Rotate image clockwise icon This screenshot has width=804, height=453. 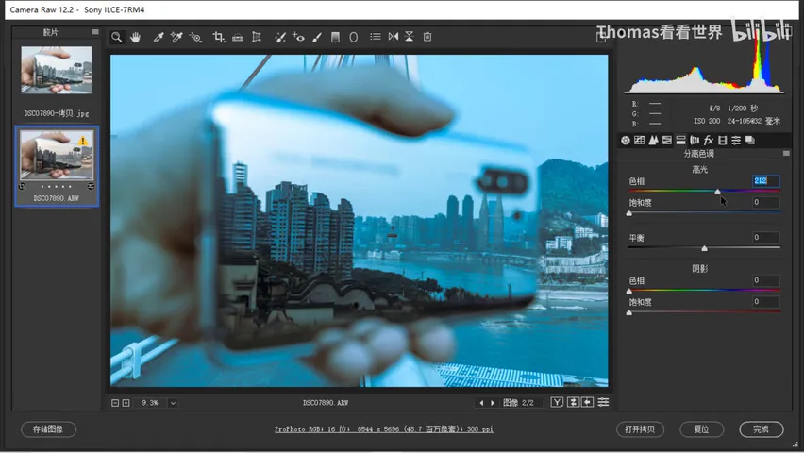click(410, 37)
